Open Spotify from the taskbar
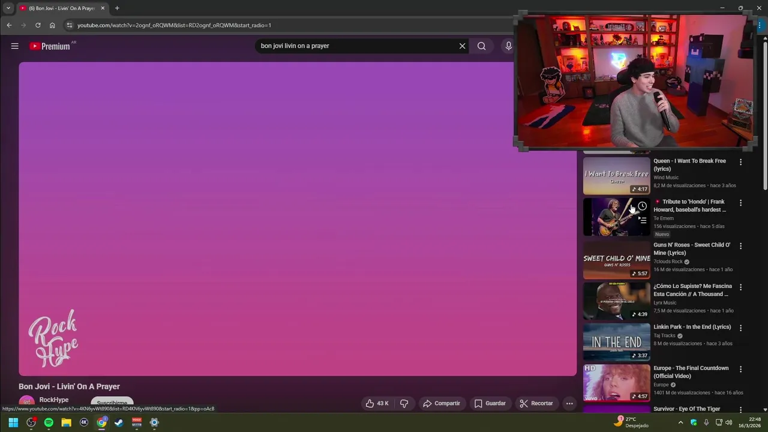This screenshot has height=432, width=768. tap(49, 422)
